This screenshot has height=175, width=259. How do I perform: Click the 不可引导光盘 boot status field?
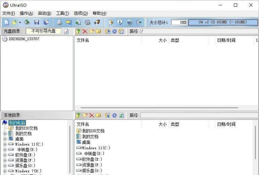tap(43, 31)
